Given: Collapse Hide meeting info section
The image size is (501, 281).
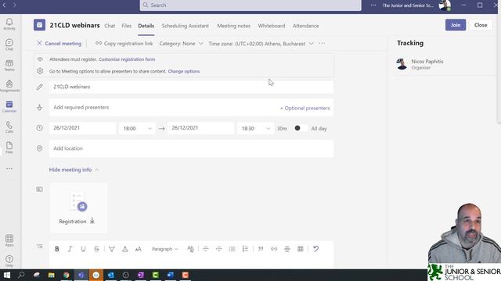Looking at the screenshot, I should pyautogui.click(x=74, y=170).
